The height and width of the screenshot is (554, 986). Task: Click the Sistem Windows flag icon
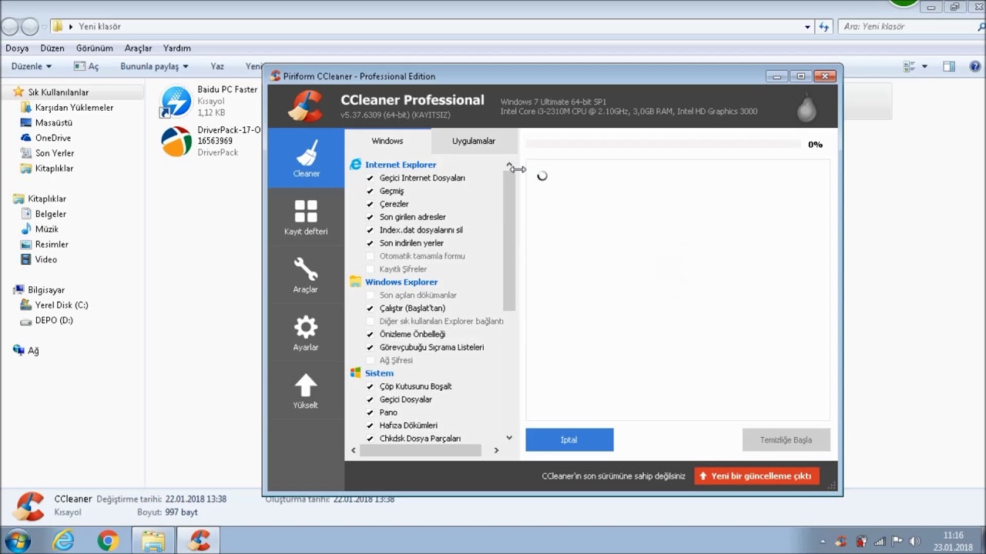click(x=355, y=373)
